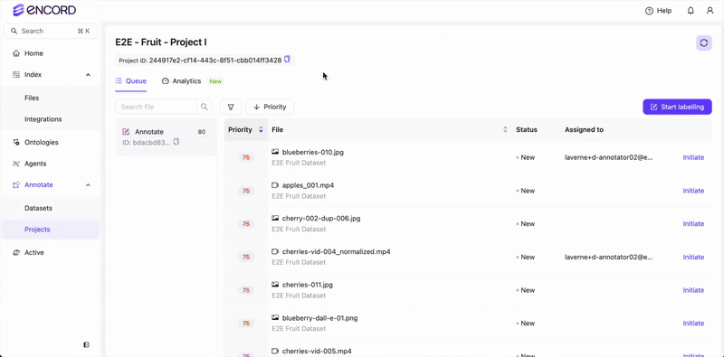Click video icon beside cherries-vid-005.mp4
The height and width of the screenshot is (357, 724).
[x=275, y=351]
